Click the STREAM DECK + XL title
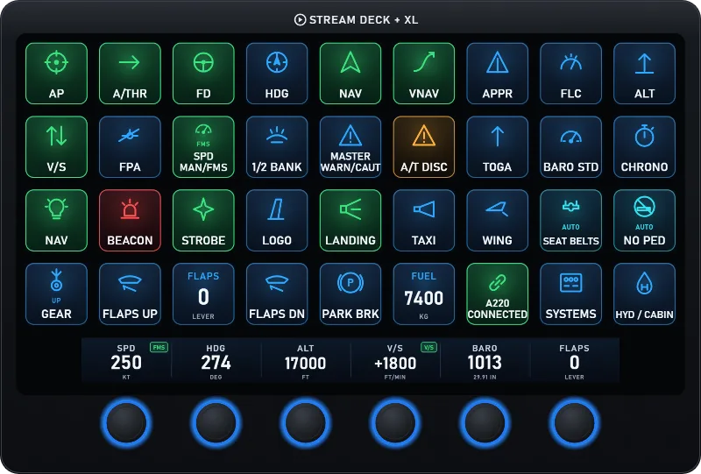The height and width of the screenshot is (474, 701). (357, 20)
